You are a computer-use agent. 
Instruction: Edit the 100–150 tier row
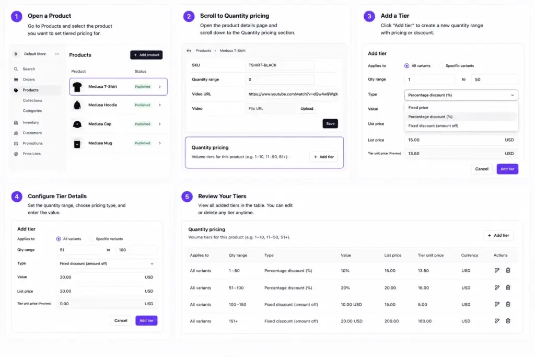click(x=497, y=304)
